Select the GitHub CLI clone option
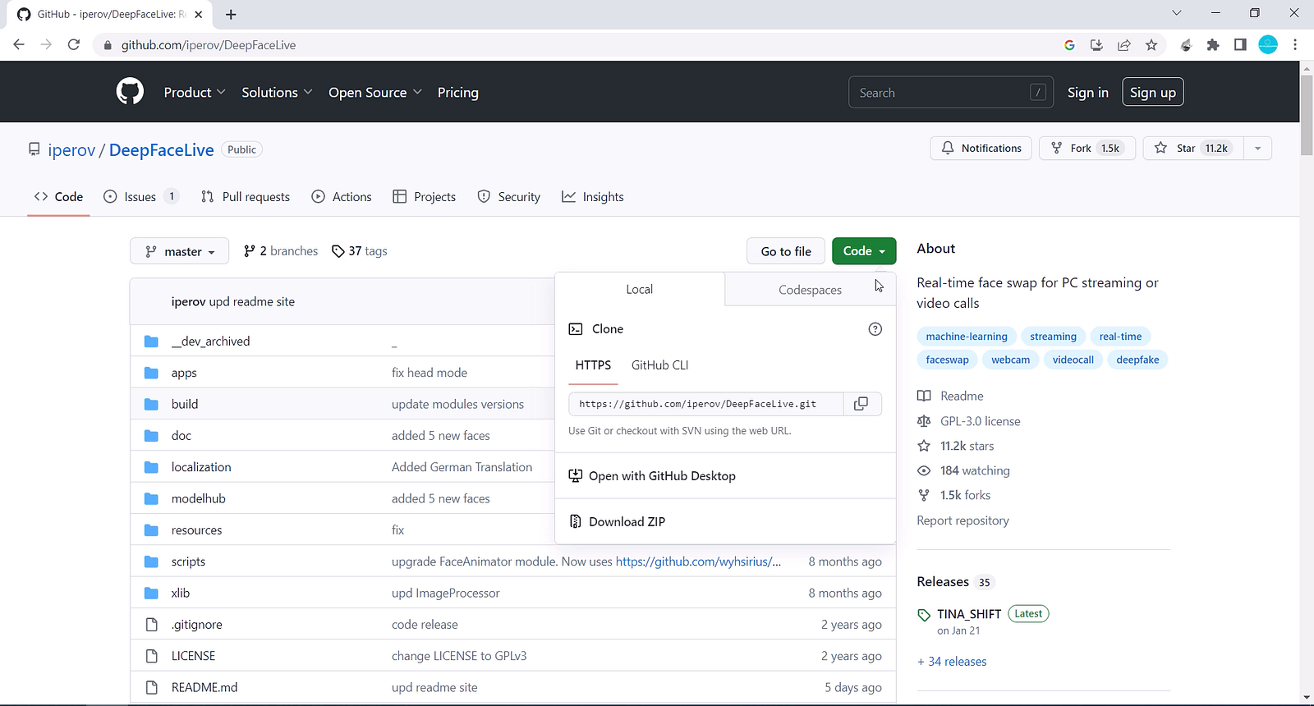Image resolution: width=1314 pixels, height=706 pixels. (660, 365)
